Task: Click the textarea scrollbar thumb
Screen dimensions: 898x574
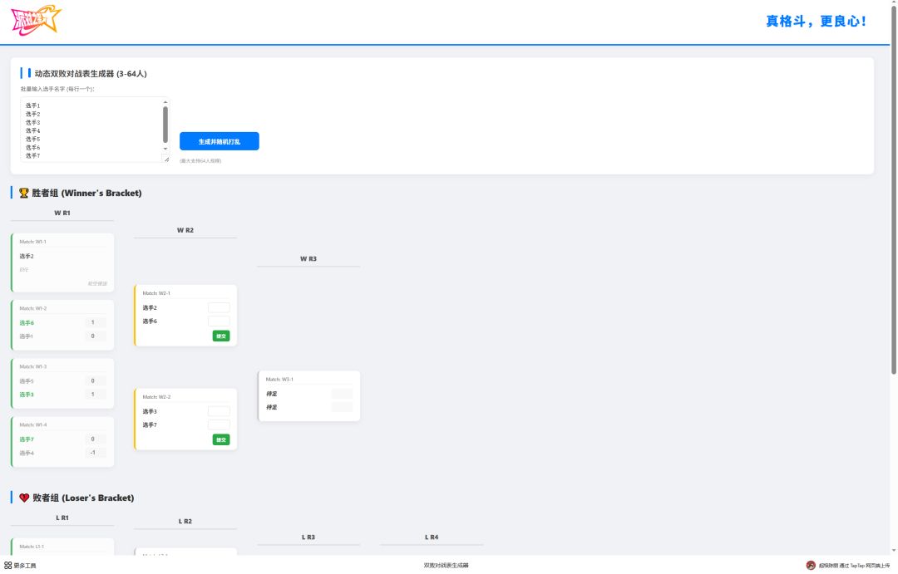Action: (165, 124)
